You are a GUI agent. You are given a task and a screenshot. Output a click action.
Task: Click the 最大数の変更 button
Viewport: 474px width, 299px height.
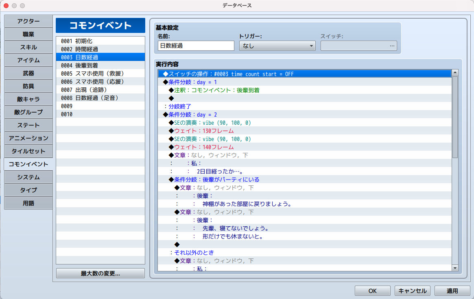point(100,273)
